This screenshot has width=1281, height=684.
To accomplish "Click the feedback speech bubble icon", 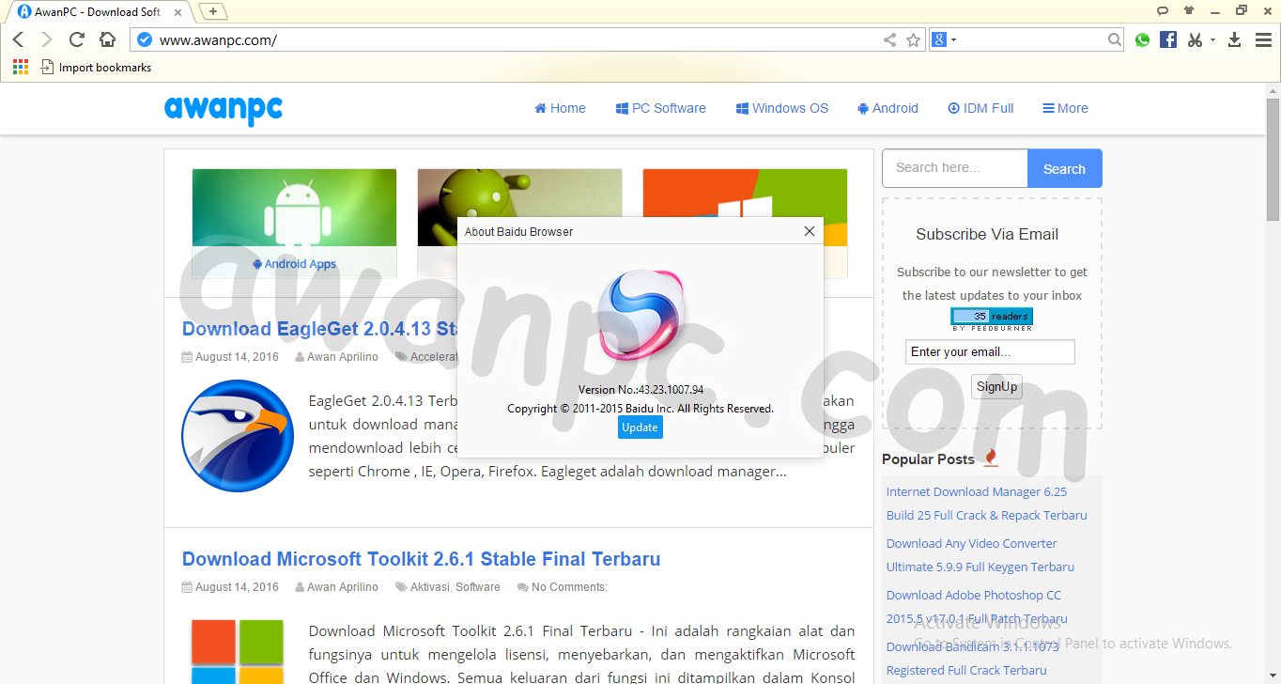I will coord(1163,11).
